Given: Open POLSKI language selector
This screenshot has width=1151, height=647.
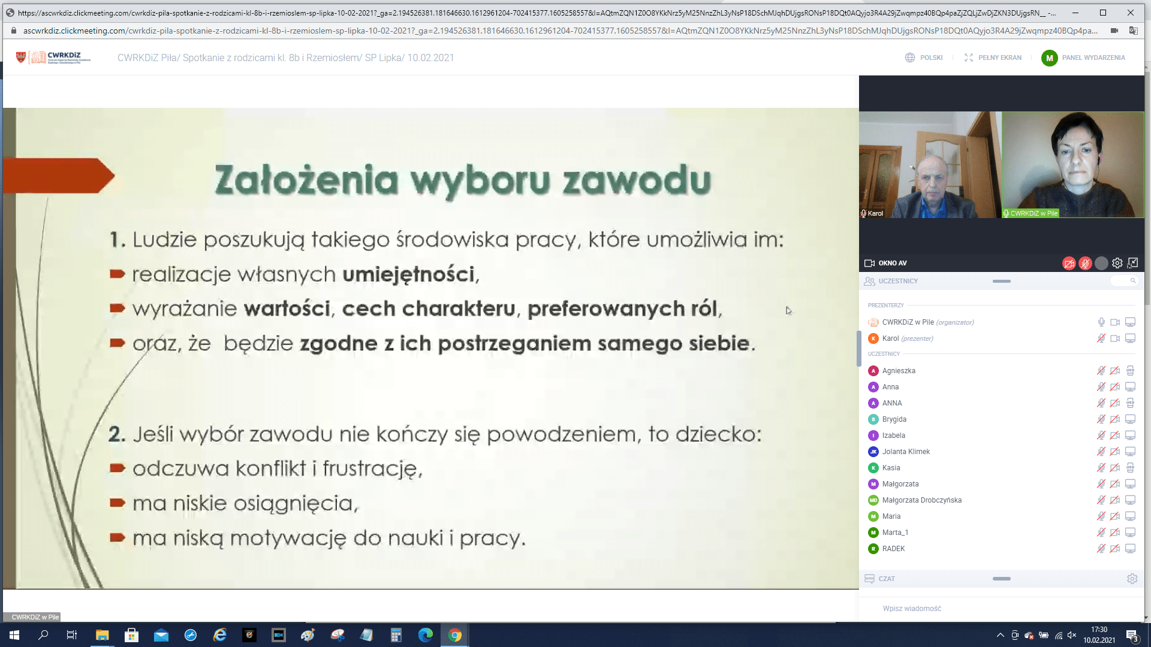Looking at the screenshot, I should coord(924,58).
